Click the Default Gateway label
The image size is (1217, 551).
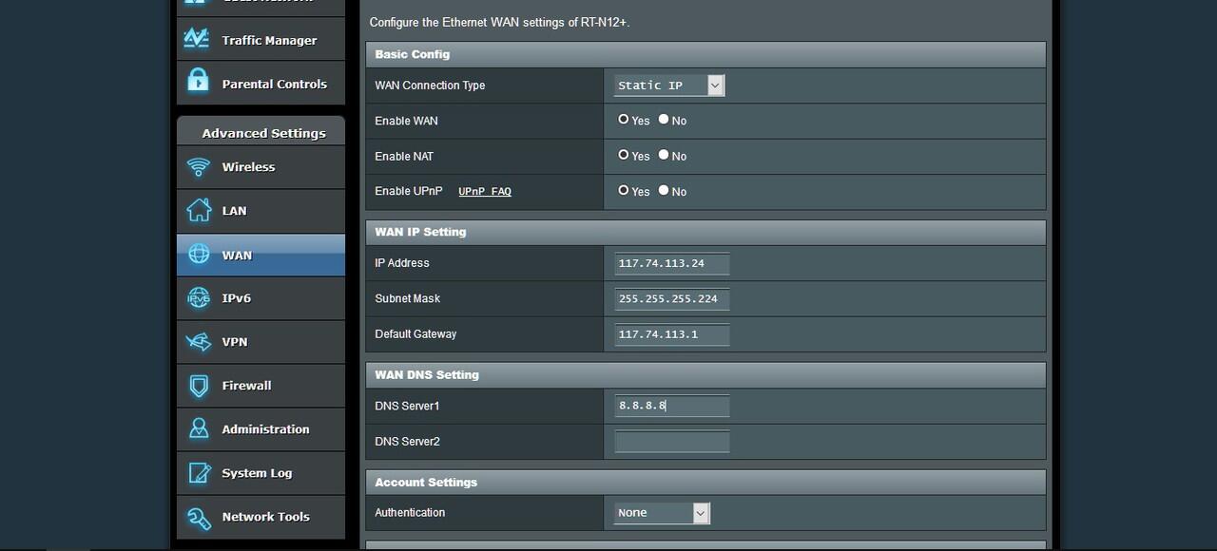tap(415, 334)
